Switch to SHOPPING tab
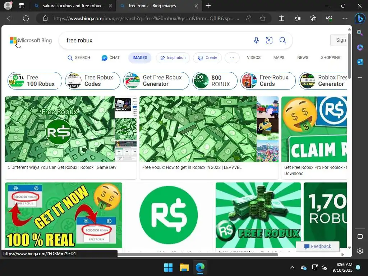The image size is (368, 276). (331, 58)
